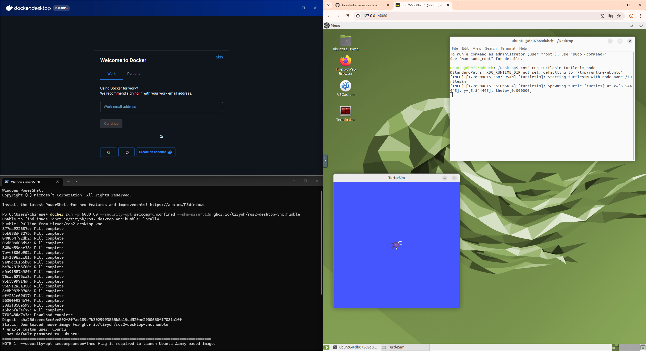Open a new browser tab with plus

click(457, 5)
